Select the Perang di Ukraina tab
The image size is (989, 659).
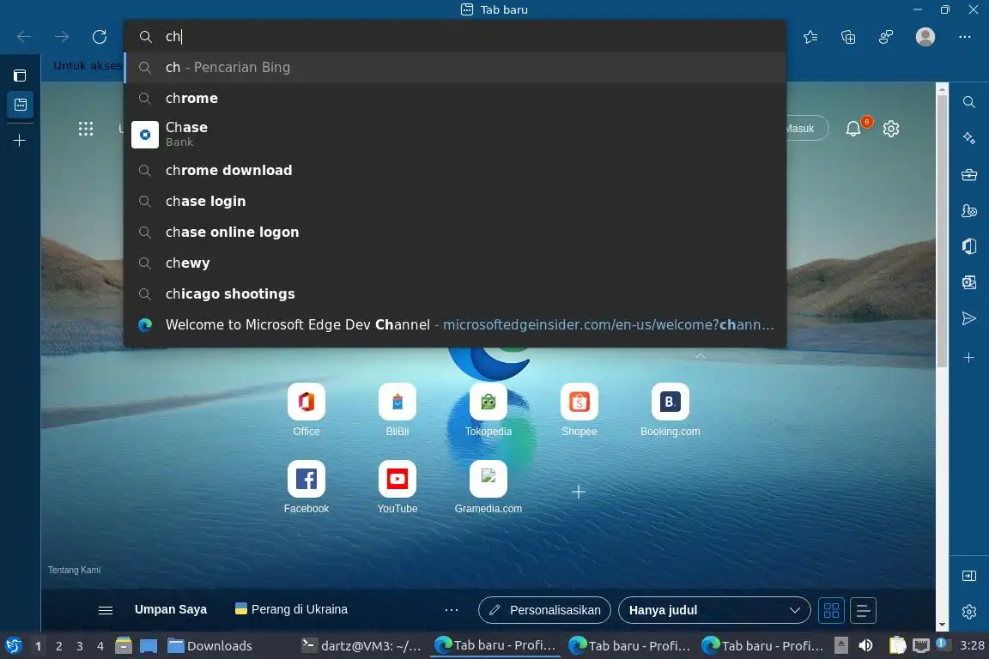tap(291, 609)
